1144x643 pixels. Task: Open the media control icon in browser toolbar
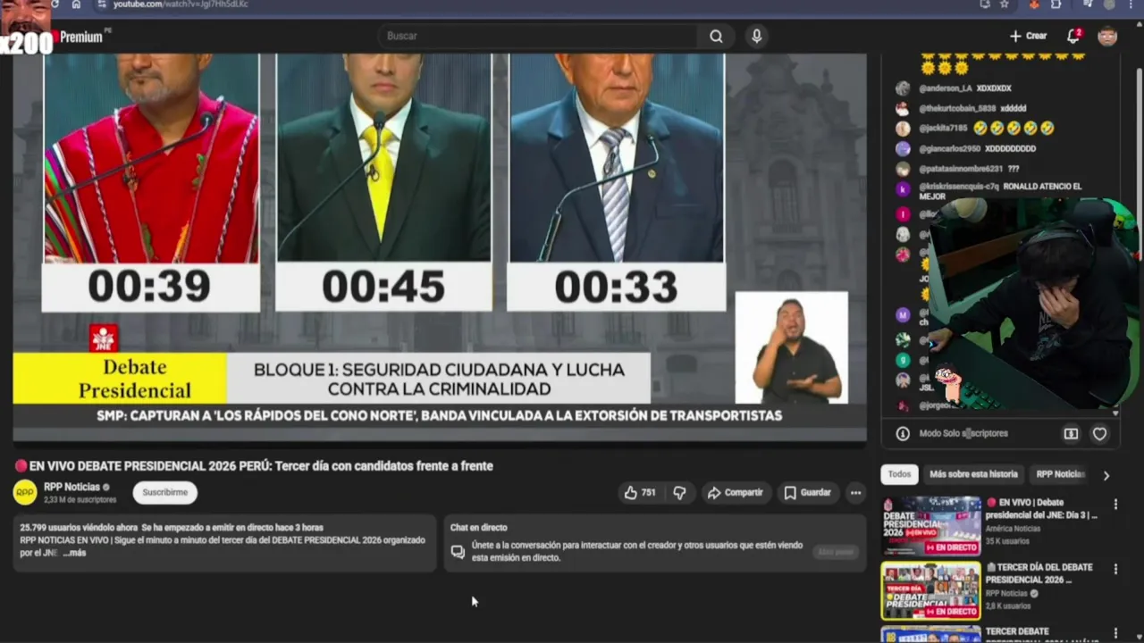click(1088, 4)
